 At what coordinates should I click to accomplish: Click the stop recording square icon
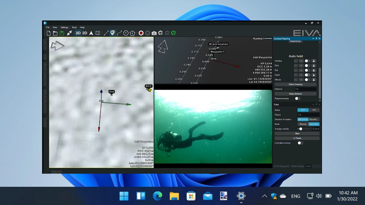pos(147,33)
